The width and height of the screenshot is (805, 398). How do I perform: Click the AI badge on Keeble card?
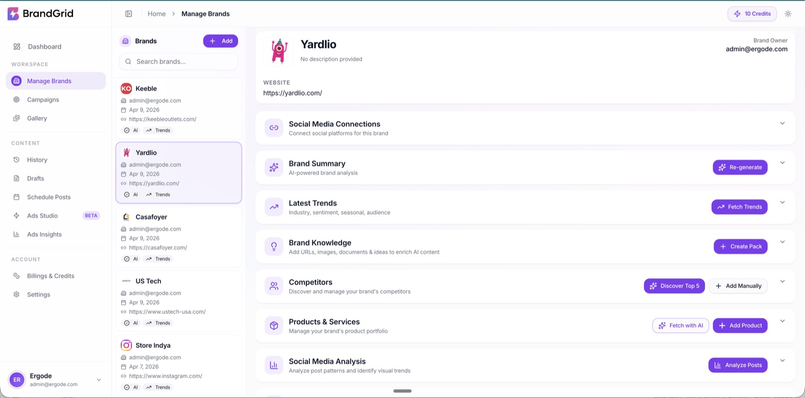131,130
